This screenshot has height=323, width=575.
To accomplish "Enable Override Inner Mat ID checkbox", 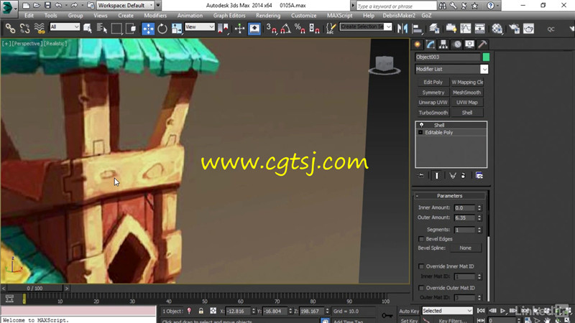I will coord(421,266).
